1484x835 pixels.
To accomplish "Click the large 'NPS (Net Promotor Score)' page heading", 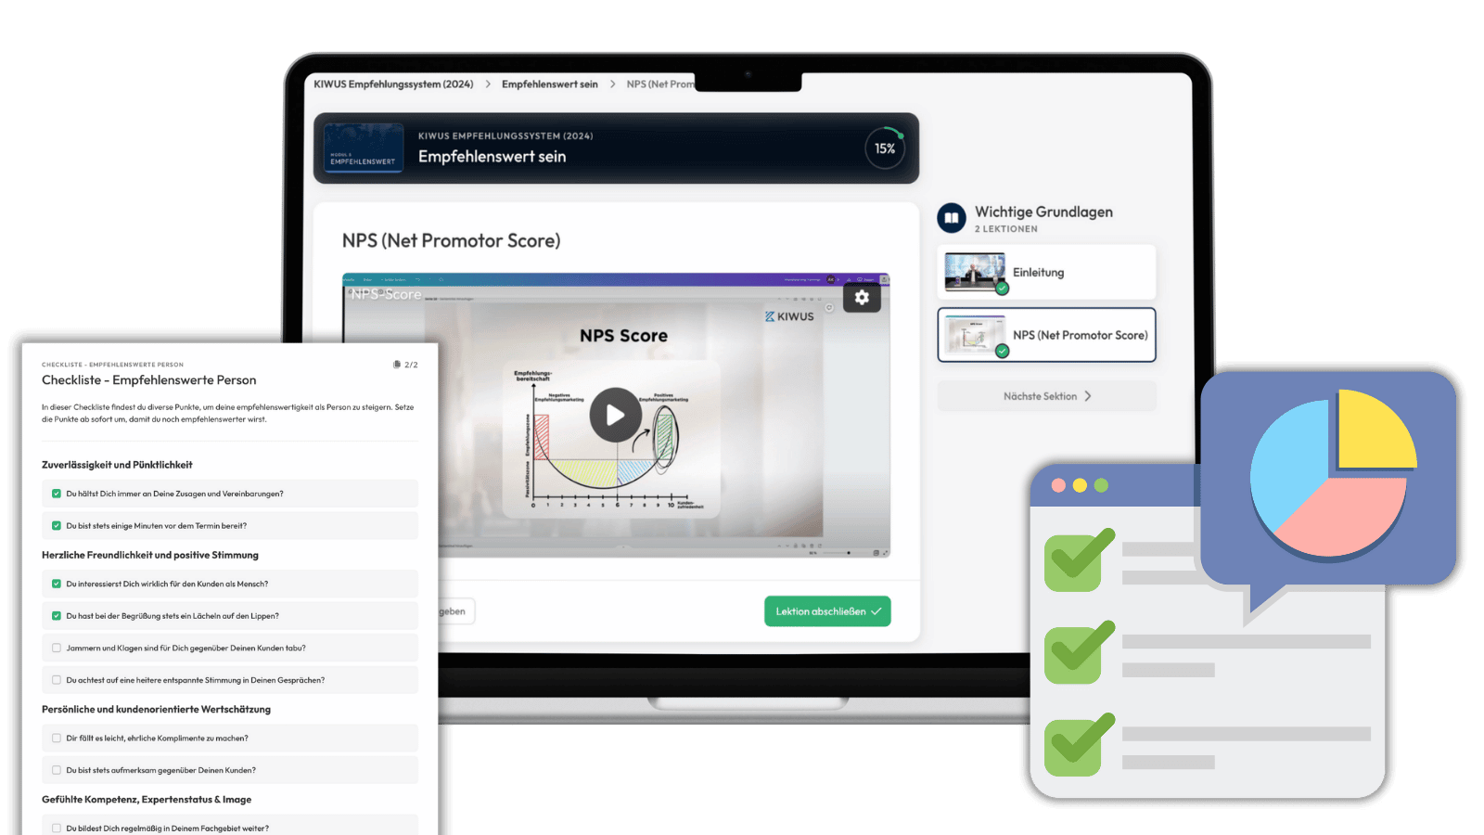I will (x=451, y=240).
